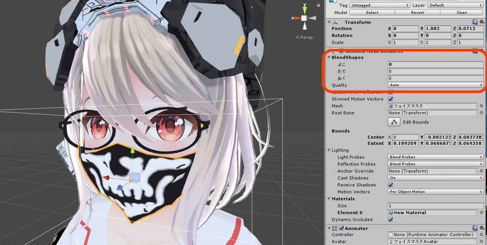The height and width of the screenshot is (245, 487).
Task: Open object picker for Avatar field
Action: click(481, 242)
